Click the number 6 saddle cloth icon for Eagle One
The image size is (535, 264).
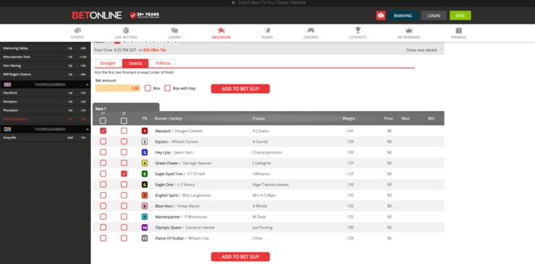(145, 185)
